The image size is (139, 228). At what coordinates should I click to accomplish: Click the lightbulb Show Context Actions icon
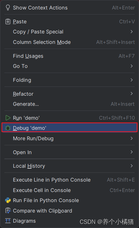(x=8, y=8)
